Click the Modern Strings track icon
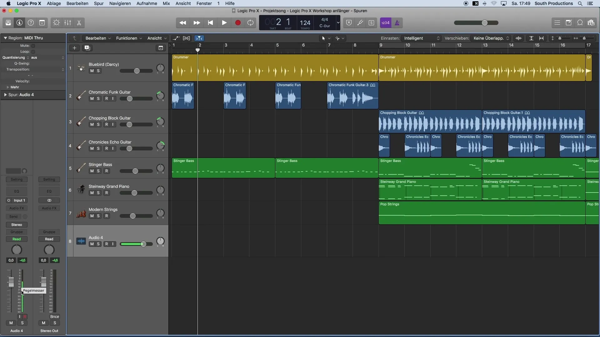600x337 pixels. pos(81,213)
